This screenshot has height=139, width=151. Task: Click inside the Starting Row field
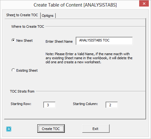(x=50, y=105)
